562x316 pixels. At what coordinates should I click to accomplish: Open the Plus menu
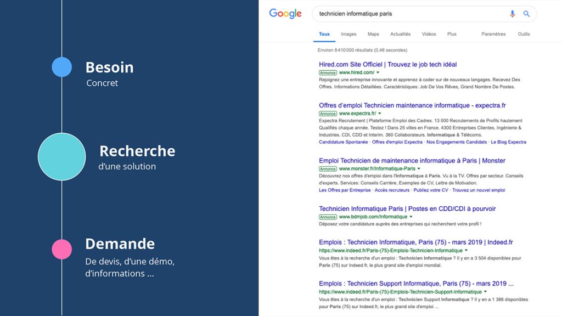tap(452, 34)
